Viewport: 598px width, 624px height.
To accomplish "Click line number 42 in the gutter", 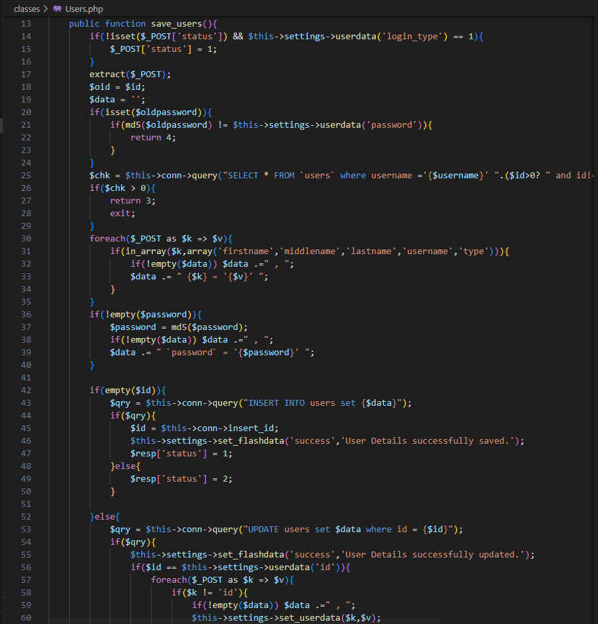I will (x=26, y=390).
